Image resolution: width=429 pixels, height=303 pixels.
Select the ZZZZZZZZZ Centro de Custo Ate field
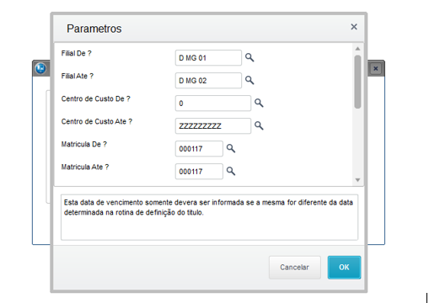[213, 126]
